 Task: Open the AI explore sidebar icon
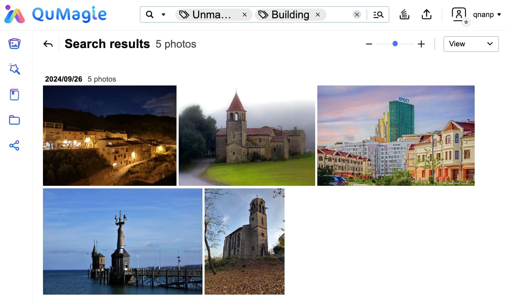click(x=14, y=69)
